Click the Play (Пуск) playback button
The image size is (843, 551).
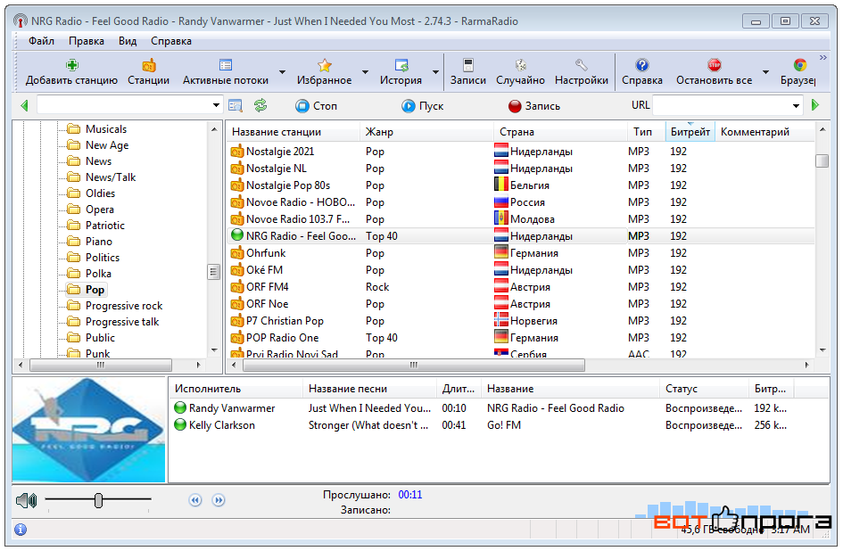click(x=423, y=106)
